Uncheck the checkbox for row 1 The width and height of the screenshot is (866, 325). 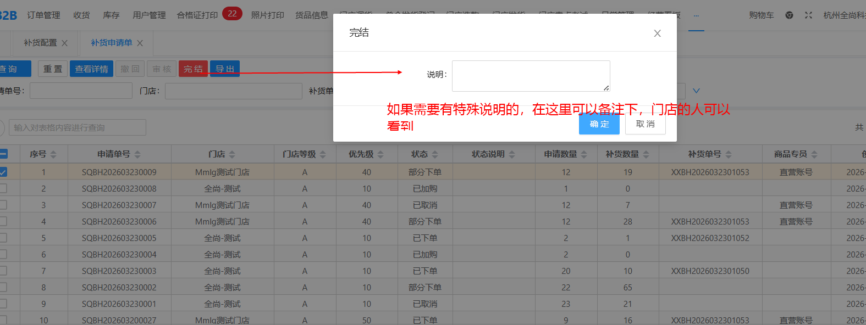pyautogui.click(x=3, y=172)
